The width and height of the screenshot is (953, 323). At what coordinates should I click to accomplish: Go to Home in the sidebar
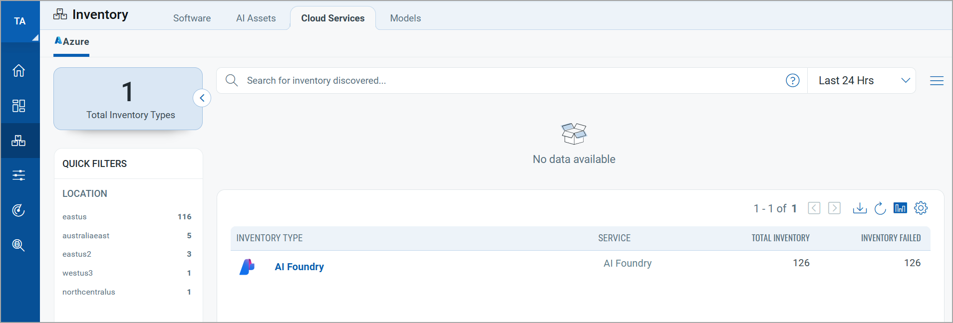pyautogui.click(x=19, y=71)
